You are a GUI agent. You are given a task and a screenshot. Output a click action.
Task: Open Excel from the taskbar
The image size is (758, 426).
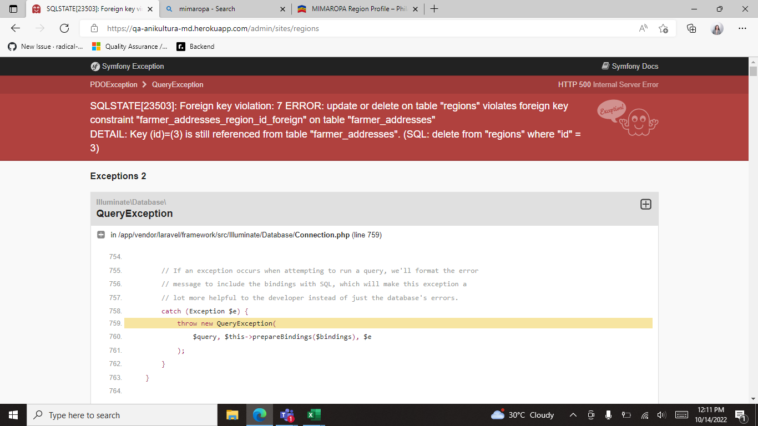pos(314,415)
